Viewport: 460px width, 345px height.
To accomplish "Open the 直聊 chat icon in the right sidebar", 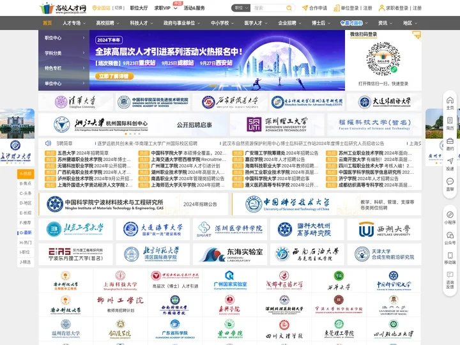I will pyautogui.click(x=450, y=181).
